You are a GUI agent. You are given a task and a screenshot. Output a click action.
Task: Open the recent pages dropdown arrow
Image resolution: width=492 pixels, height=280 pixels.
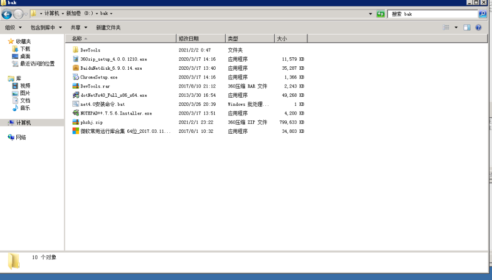[26, 14]
